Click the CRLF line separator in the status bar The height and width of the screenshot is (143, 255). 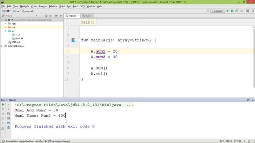229,141
